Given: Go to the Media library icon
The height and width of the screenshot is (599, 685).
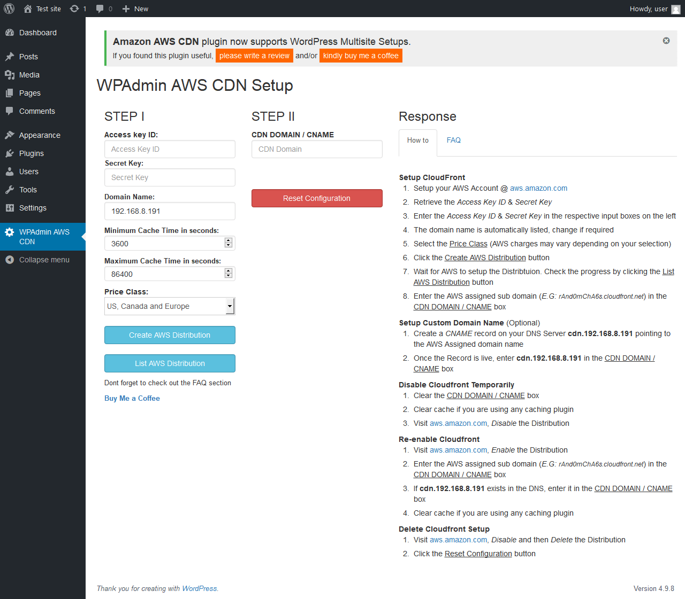Looking at the screenshot, I should [x=10, y=75].
